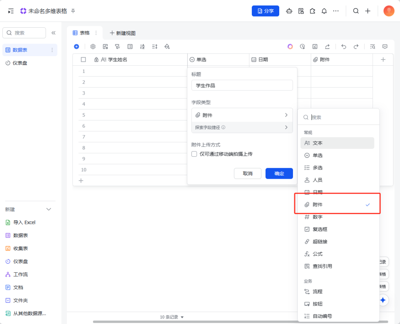Open the robot assistant icon in top bar
Viewport: 400px width, 324px height.
click(289, 11)
